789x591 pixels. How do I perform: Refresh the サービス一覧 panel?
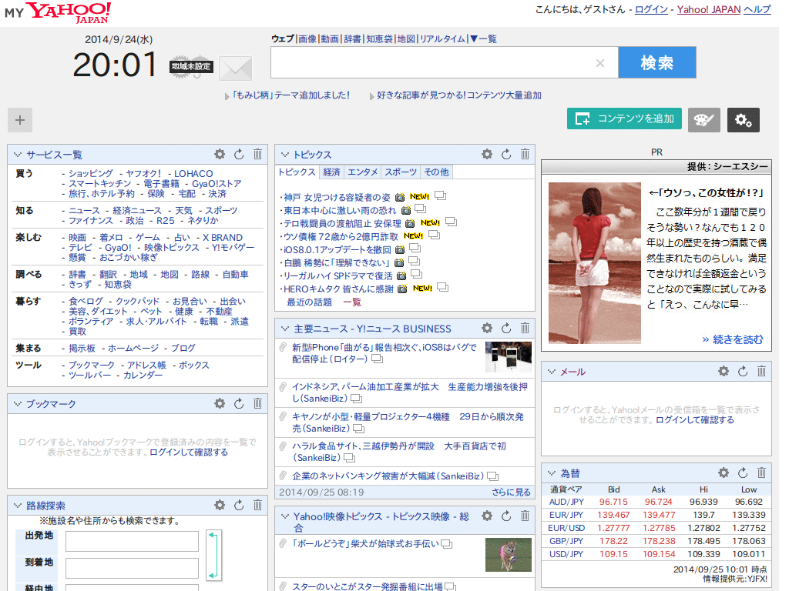tap(239, 154)
